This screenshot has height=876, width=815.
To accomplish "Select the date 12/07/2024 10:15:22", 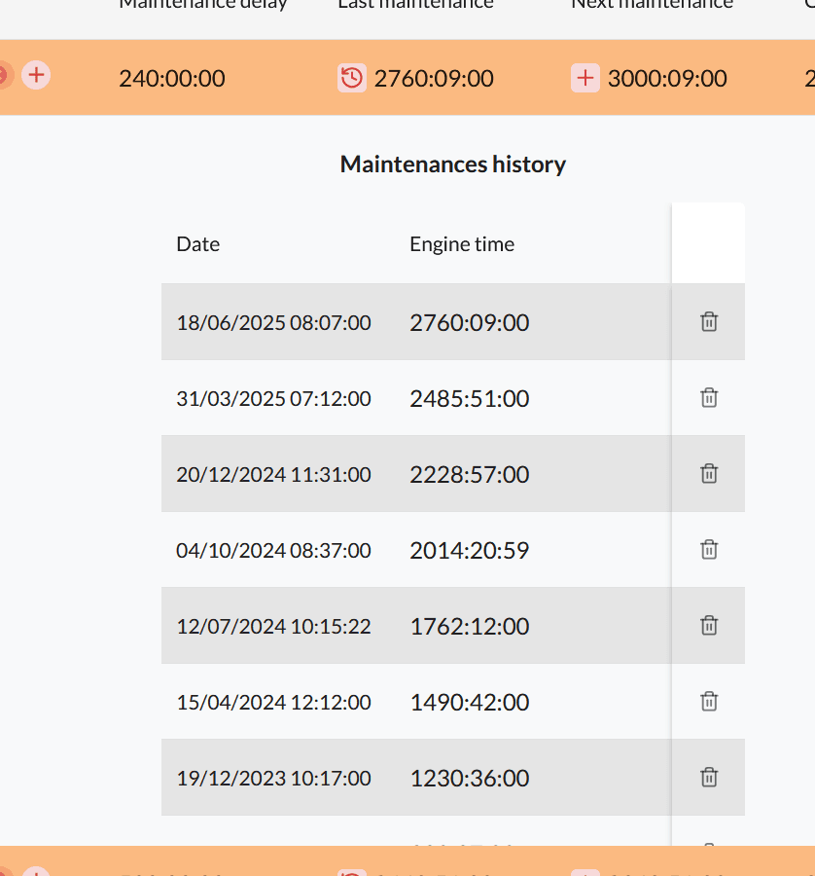I will pyautogui.click(x=273, y=626).
